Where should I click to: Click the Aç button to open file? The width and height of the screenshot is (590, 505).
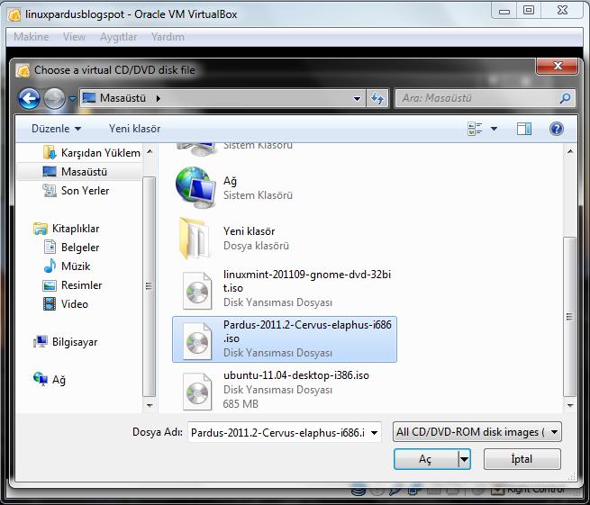point(425,459)
